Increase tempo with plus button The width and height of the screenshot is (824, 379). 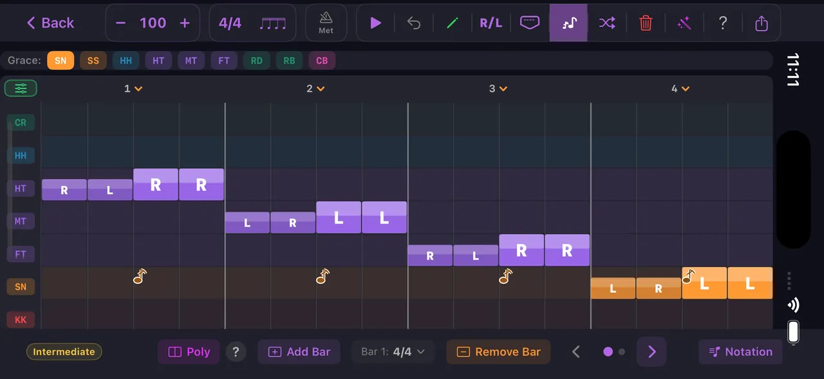[x=185, y=23]
